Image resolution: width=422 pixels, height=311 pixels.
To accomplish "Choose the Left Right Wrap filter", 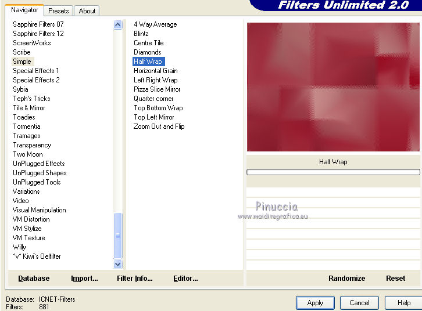I will tap(156, 80).
